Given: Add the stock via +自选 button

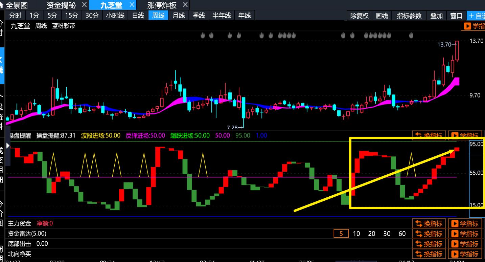Looking at the screenshot, I should pos(476,16).
